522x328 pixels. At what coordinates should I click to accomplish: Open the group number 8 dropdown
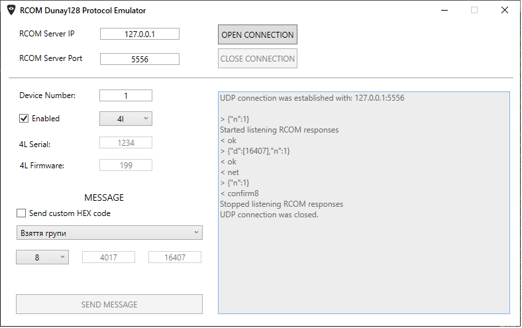click(42, 257)
